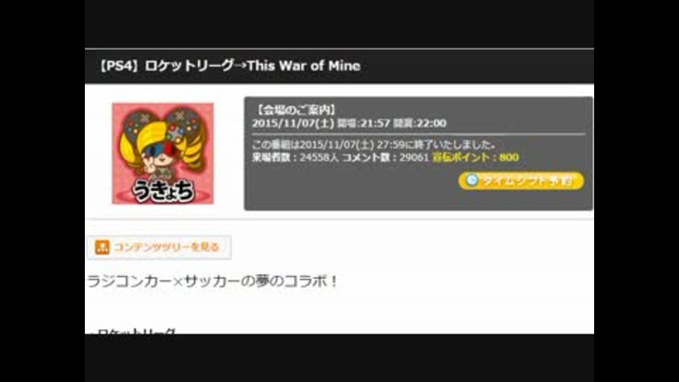The width and height of the screenshot is (679, 382).
Task: Reserve timeshift with the yellow button
Action: pyautogui.click(x=521, y=180)
